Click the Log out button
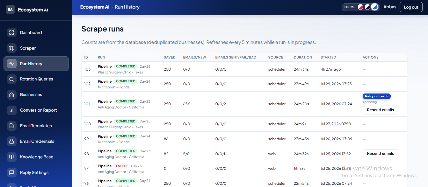This screenshot has height=187, width=428. click(x=411, y=7)
